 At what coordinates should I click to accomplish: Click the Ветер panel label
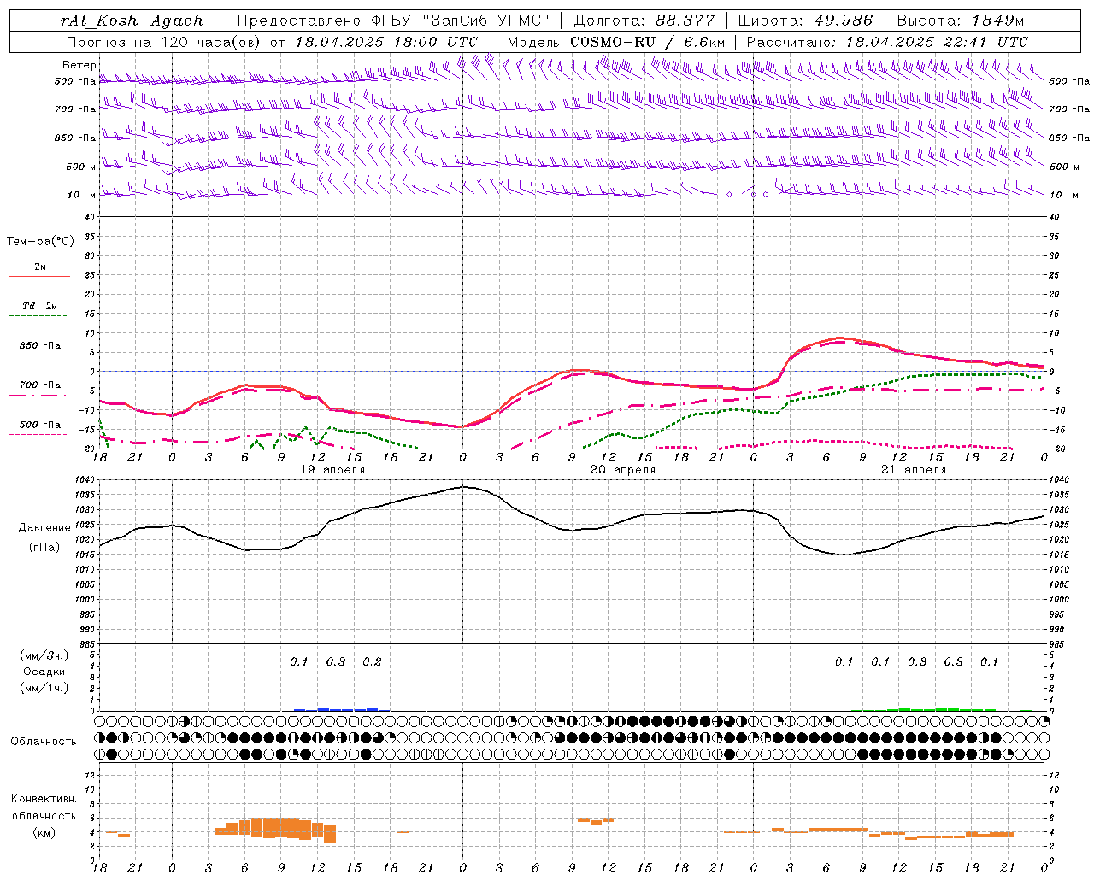79,65
